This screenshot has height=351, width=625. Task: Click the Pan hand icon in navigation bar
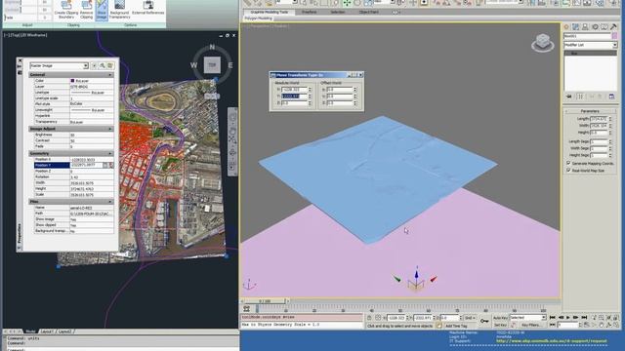232,131
